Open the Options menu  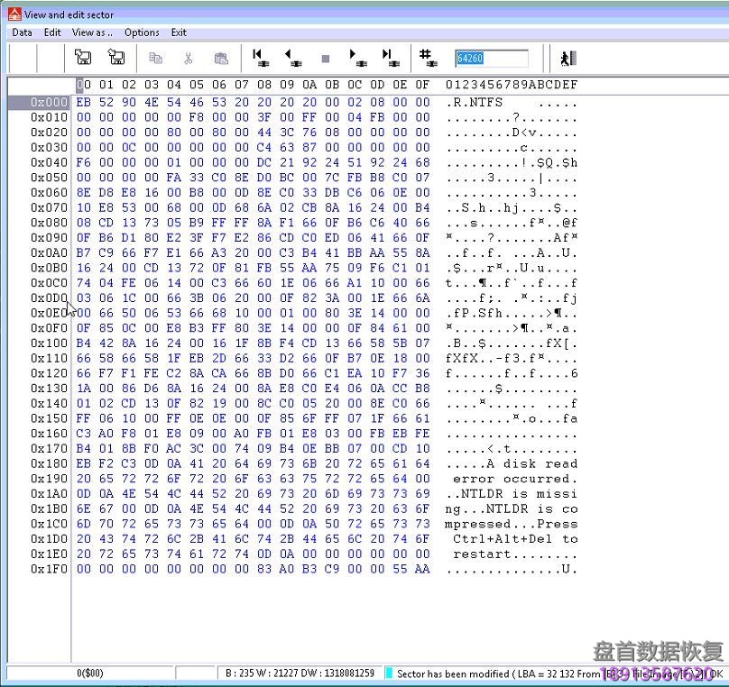point(142,32)
